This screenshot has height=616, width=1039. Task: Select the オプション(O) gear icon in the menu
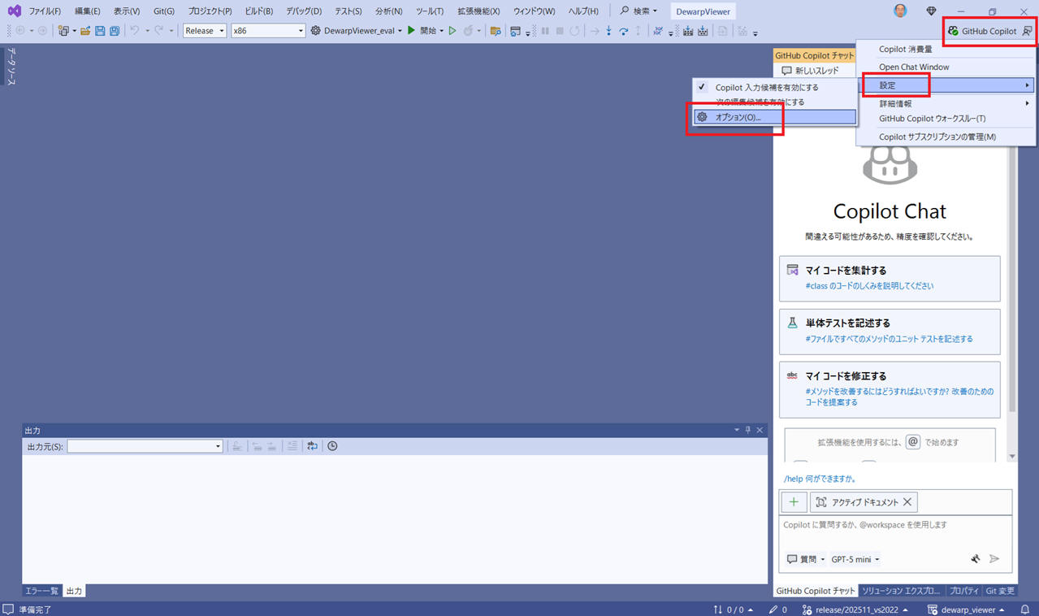point(700,116)
